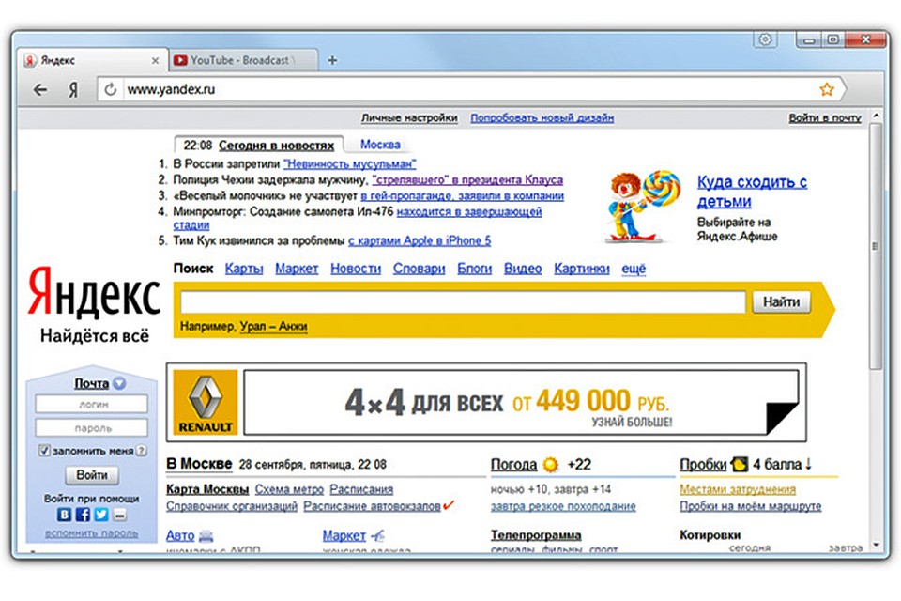Click the page's vertical scrollbar thumb

coord(875,246)
